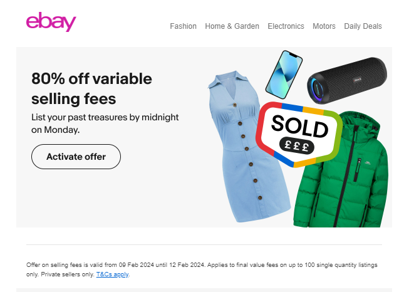Click the List your past treasures subtitle
This screenshot has width=409, height=292.
pyautogui.click(x=105, y=123)
